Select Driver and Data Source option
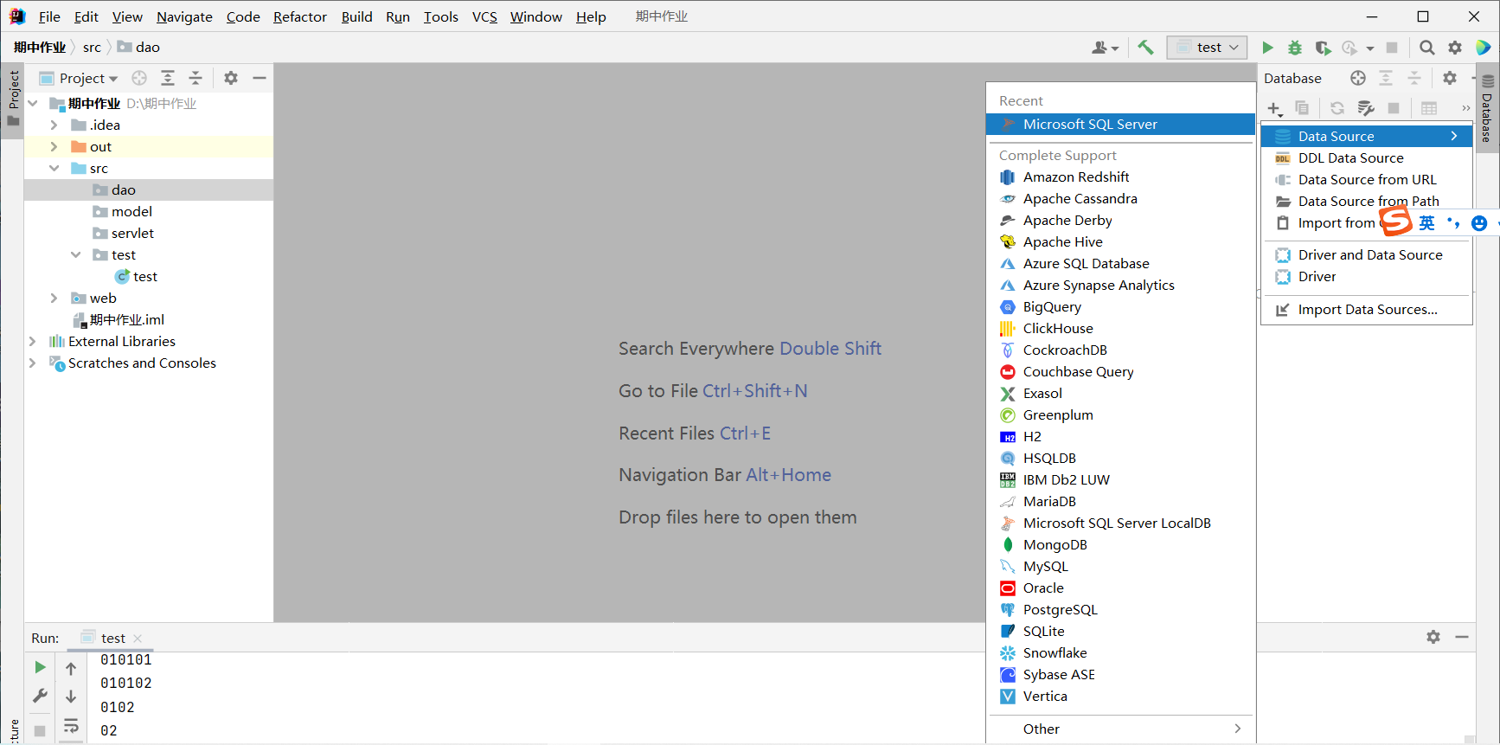Image resolution: width=1500 pixels, height=745 pixels. 1367,254
